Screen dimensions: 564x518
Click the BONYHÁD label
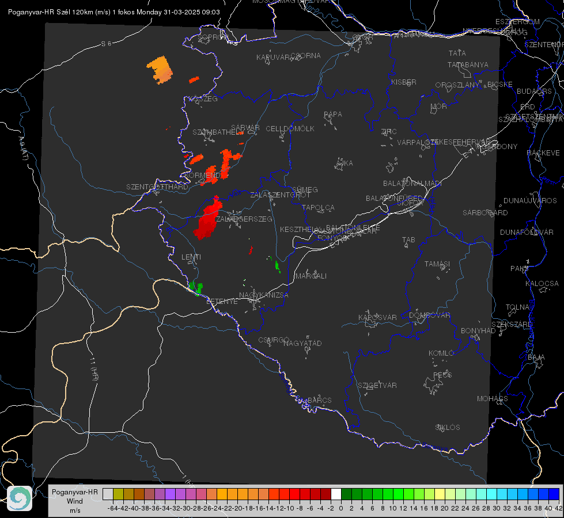[478, 331]
